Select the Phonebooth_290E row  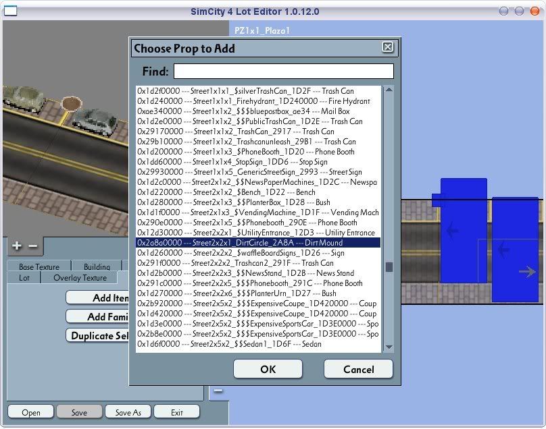click(x=258, y=222)
